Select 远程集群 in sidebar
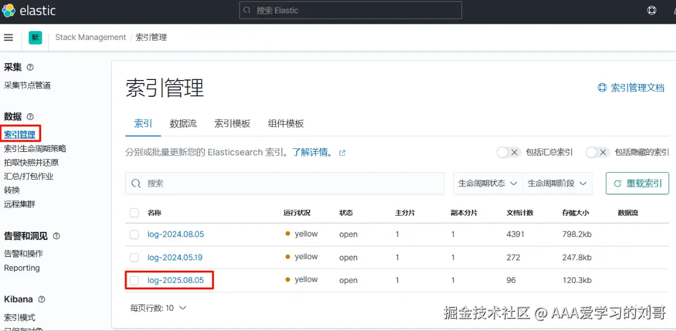The image size is (676, 331). [x=19, y=204]
